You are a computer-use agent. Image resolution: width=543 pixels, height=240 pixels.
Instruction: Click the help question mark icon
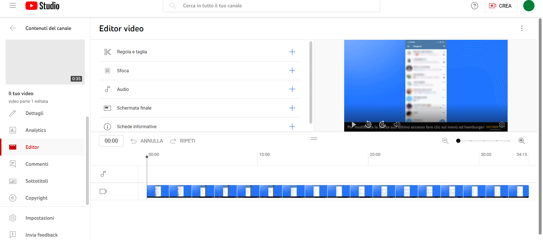474,6
